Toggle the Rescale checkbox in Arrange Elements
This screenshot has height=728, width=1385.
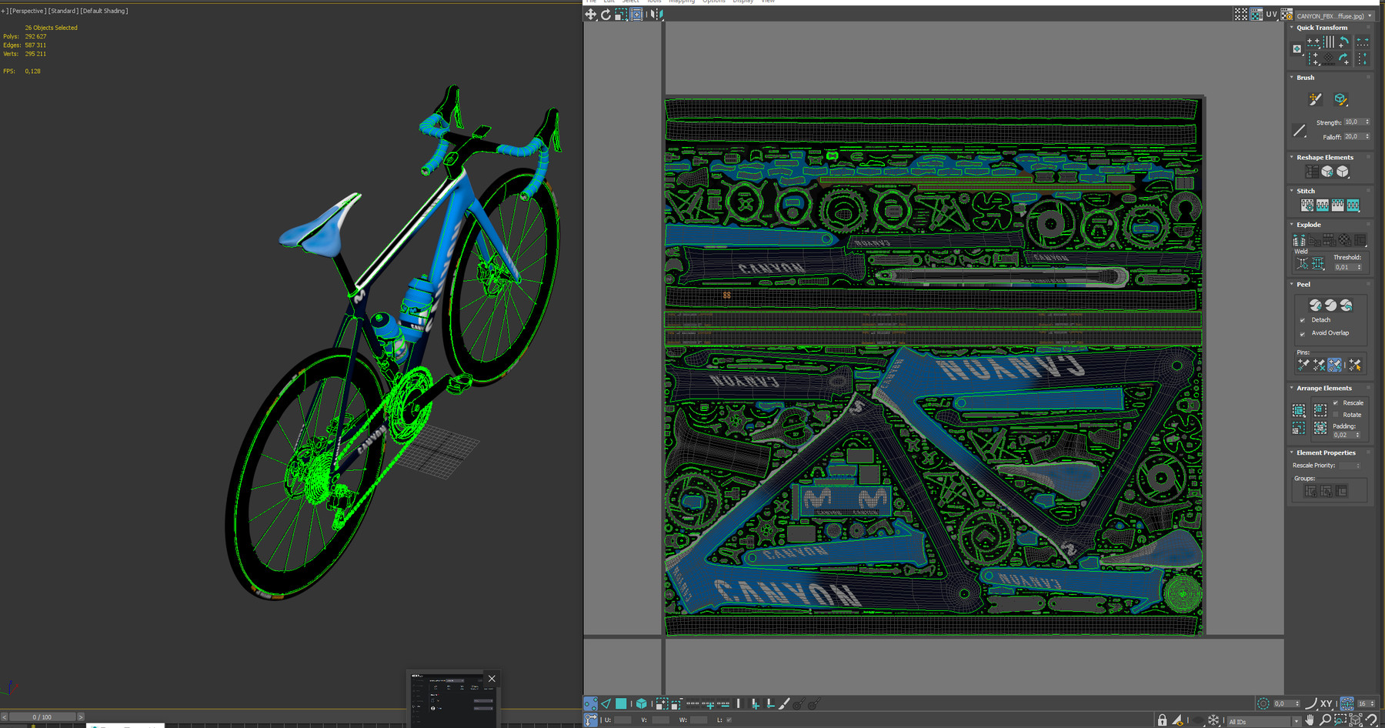click(x=1336, y=402)
